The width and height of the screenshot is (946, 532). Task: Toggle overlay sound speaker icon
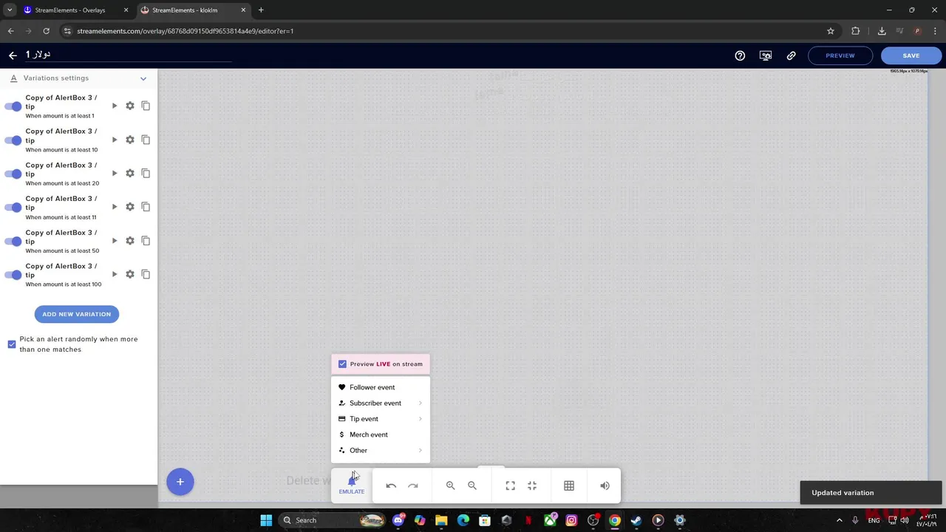coord(605,485)
